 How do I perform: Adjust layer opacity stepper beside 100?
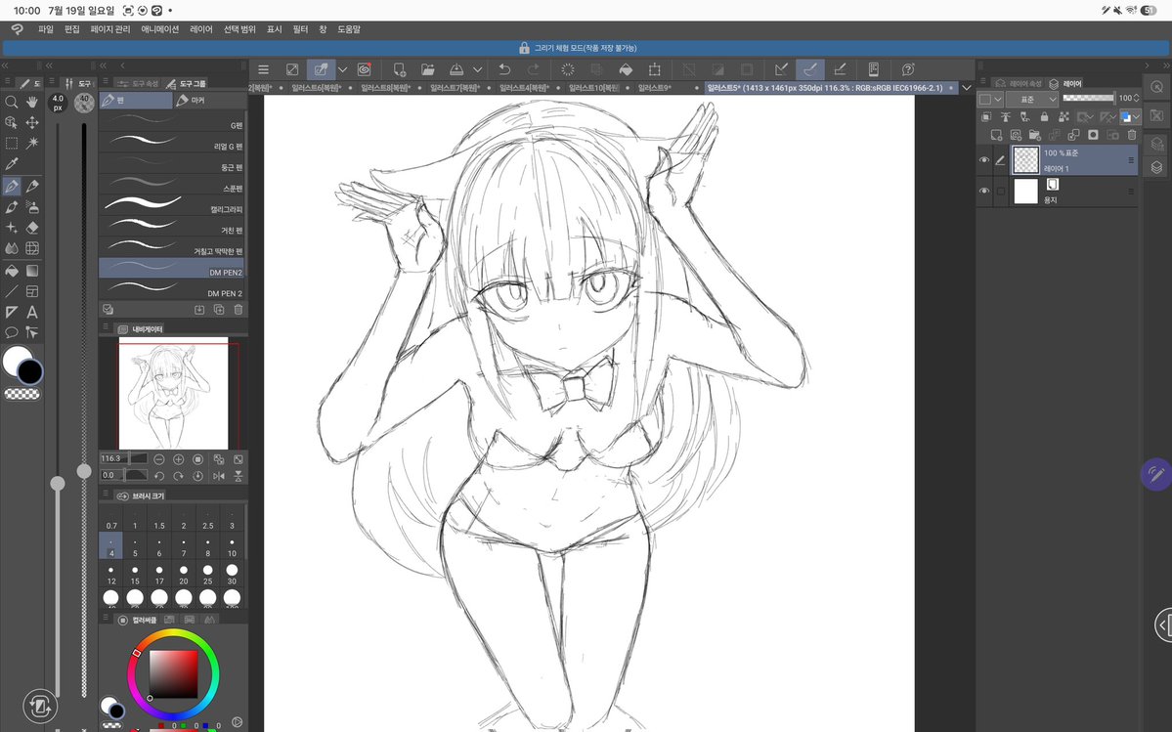(1136, 98)
